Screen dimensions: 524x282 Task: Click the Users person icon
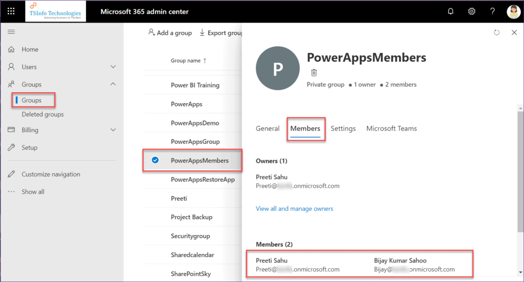tap(11, 67)
